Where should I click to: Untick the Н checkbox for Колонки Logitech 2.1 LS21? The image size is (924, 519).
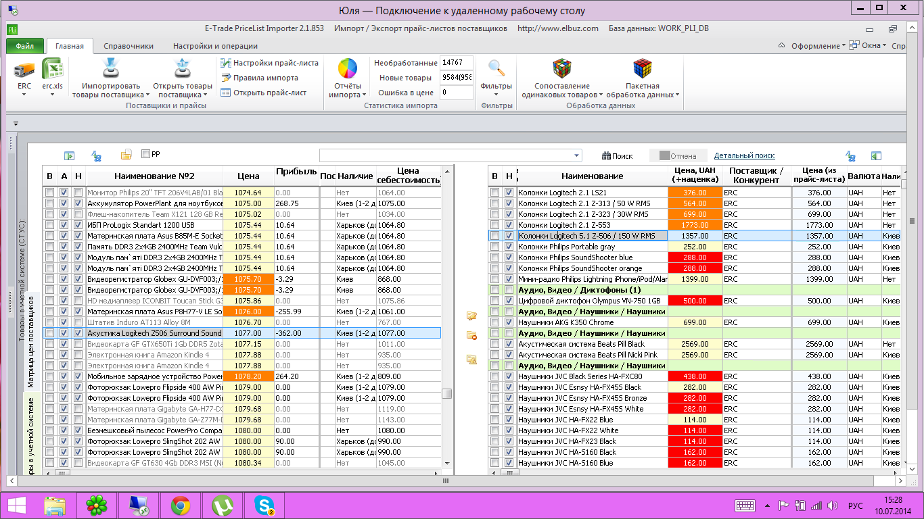509,193
